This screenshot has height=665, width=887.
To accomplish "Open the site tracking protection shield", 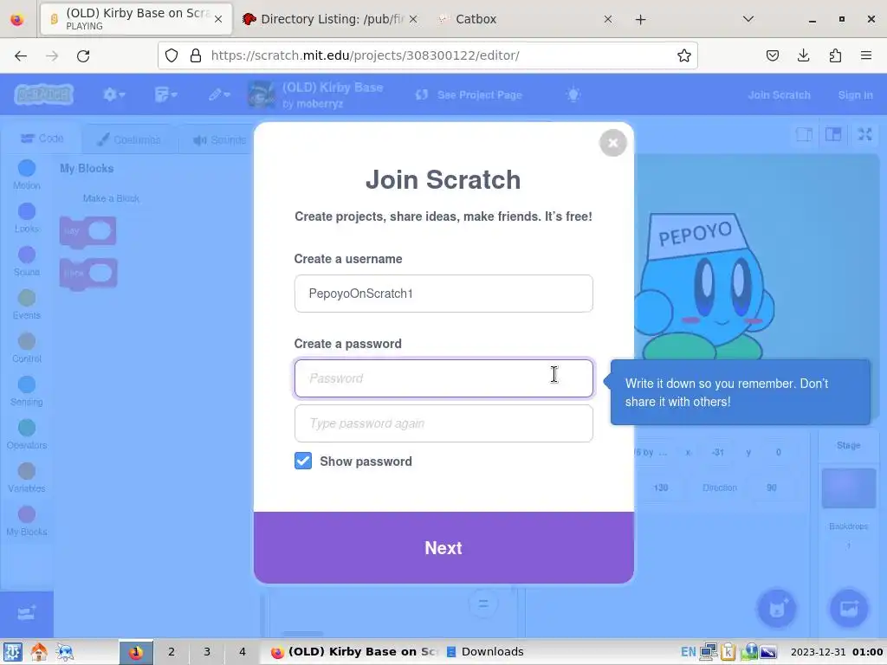I will tap(172, 55).
